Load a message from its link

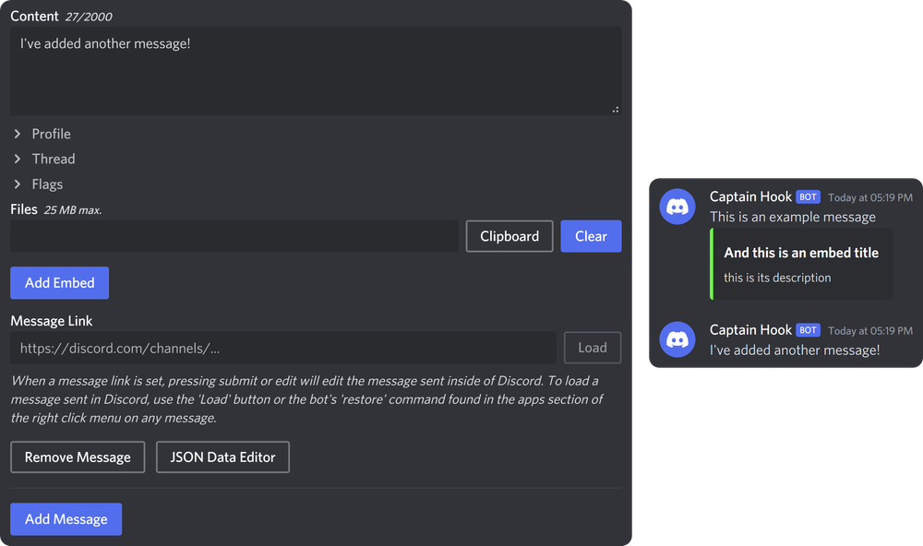[592, 348]
